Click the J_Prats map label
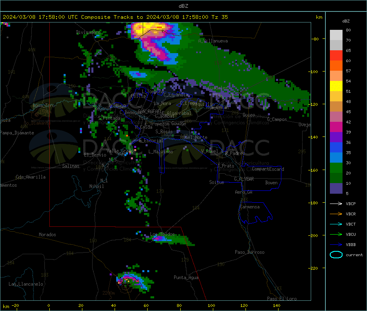 [x=226, y=166]
